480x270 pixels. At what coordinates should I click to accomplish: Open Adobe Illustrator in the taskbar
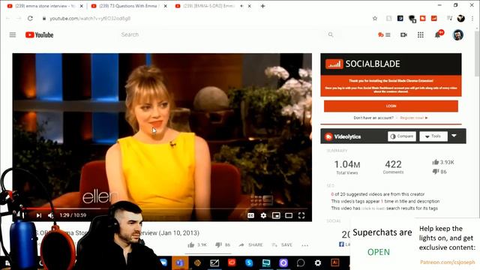335,262
